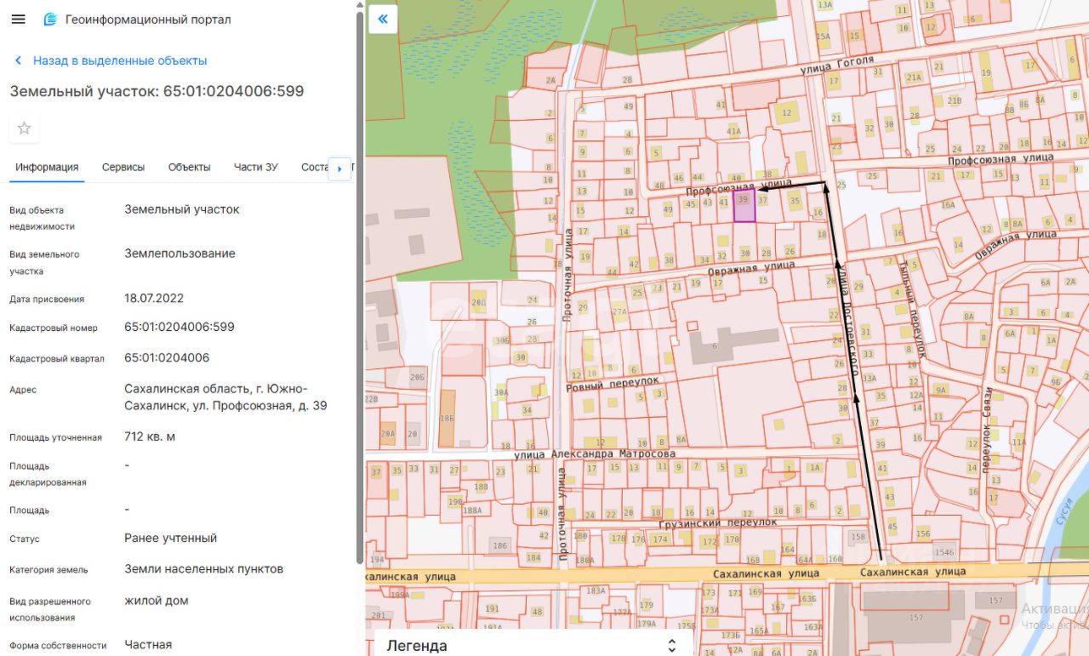
Task: Click parcel 154Б on the map
Action: coord(944,553)
